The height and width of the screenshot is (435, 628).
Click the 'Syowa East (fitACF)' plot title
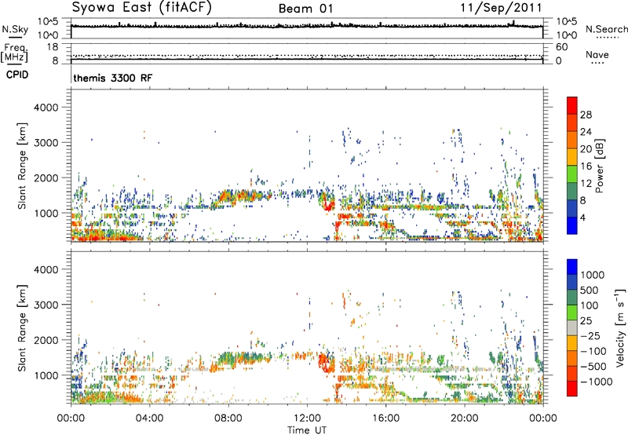141,8
